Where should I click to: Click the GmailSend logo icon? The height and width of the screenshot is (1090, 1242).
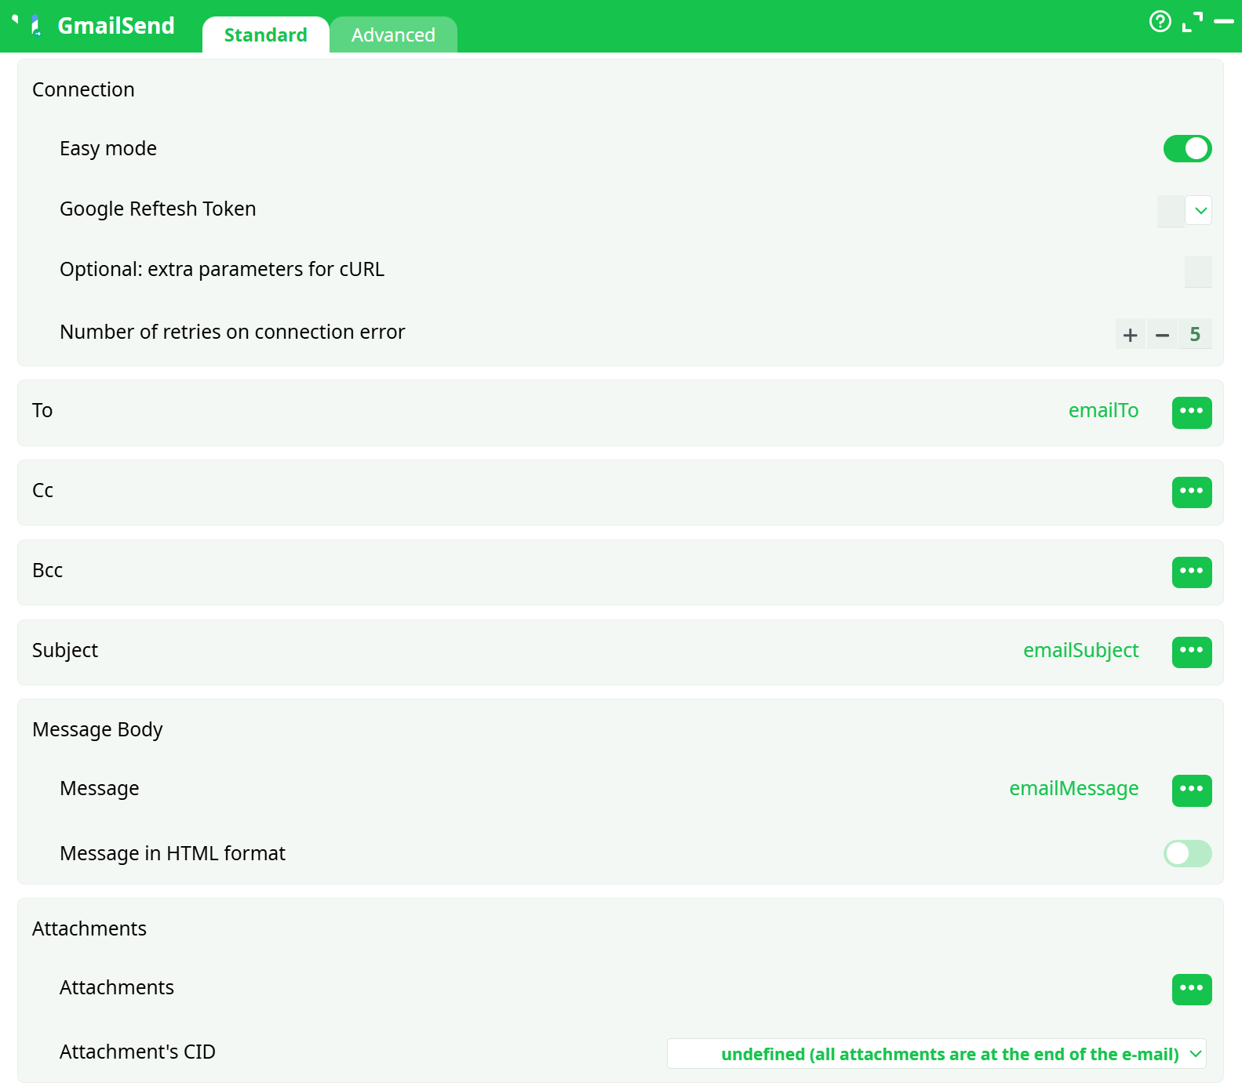[35, 26]
